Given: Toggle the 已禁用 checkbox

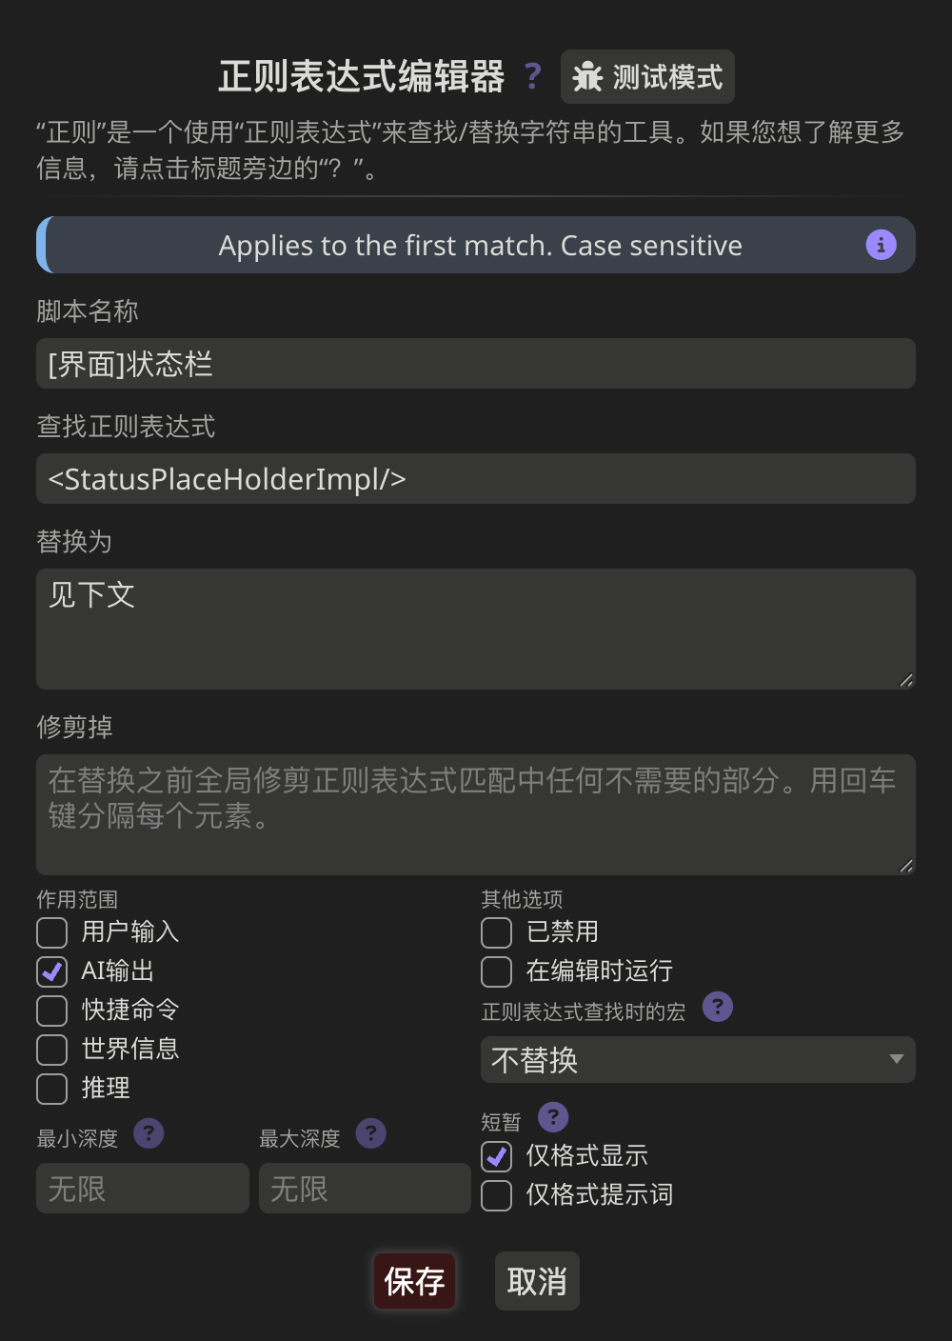Looking at the screenshot, I should (497, 932).
